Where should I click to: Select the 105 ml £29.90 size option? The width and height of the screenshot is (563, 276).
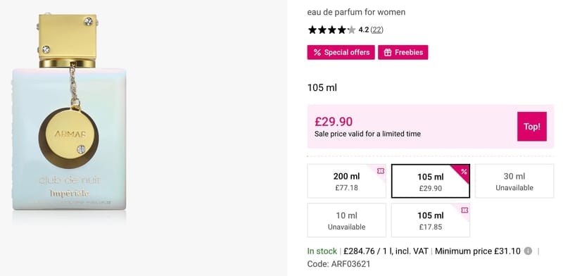pyautogui.click(x=431, y=181)
